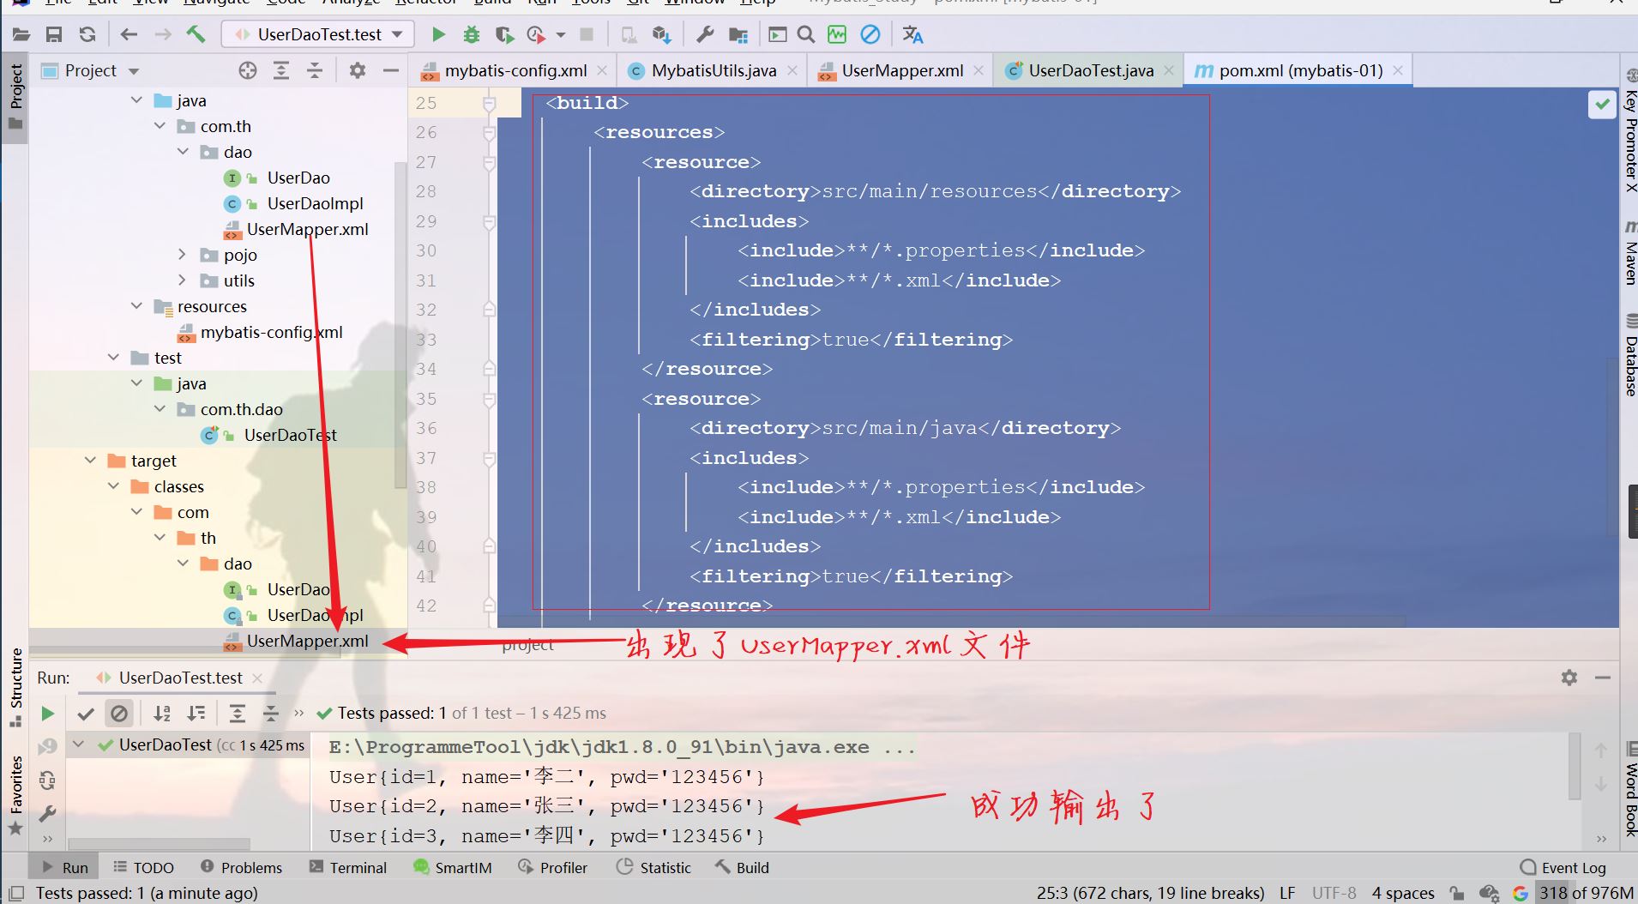Sort test results by duration
This screenshot has height=904, width=1638.
point(196,713)
